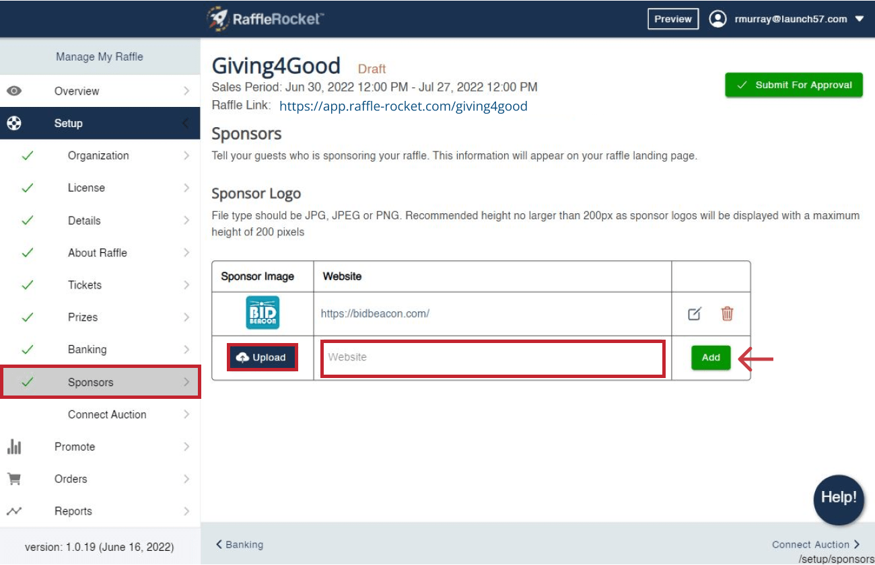875x565 pixels.
Task: Click the Promote bar chart icon
Action: pyautogui.click(x=14, y=447)
